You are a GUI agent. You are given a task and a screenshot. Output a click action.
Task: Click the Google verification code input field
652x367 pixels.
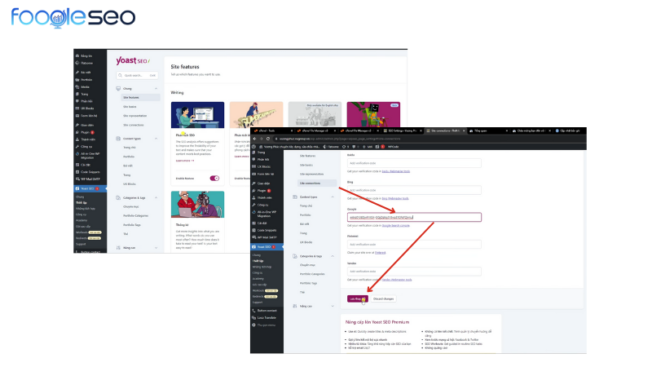coord(413,217)
